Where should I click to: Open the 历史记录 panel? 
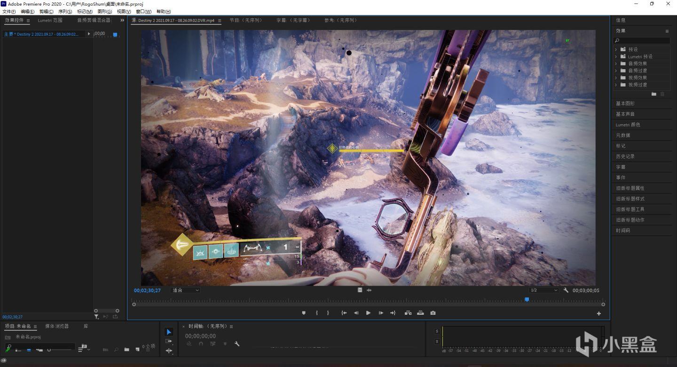625,156
